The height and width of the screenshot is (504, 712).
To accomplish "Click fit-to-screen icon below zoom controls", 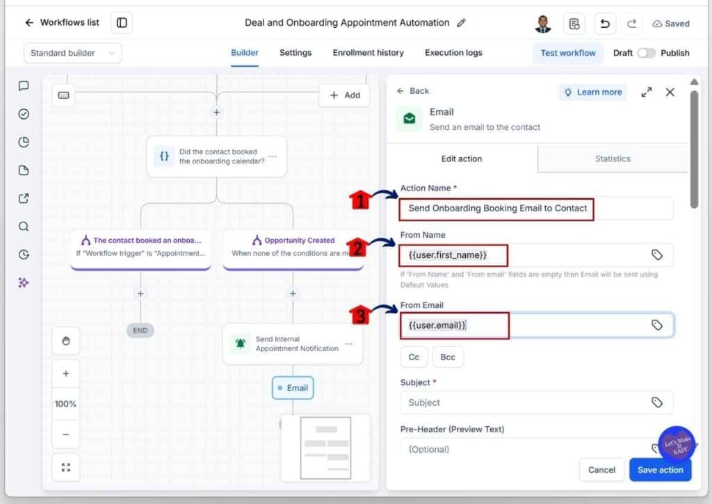I will point(66,466).
